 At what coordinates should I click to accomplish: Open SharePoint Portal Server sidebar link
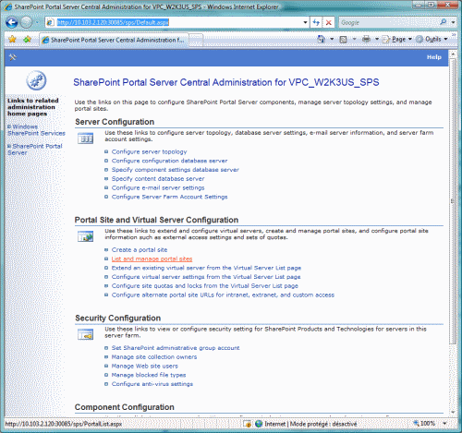click(34, 150)
